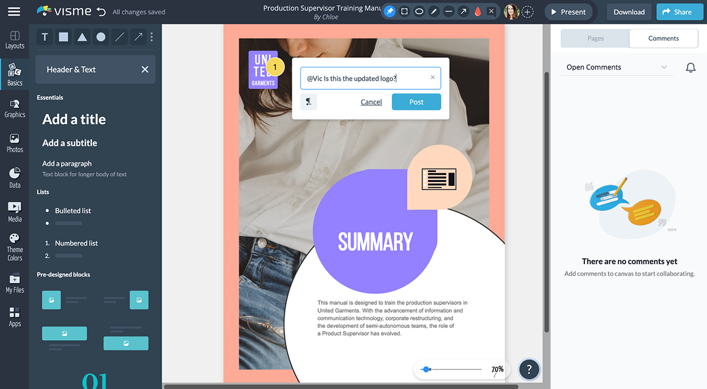Click the undo arrow icon
Image resolution: width=707 pixels, height=389 pixels.
pos(101,12)
